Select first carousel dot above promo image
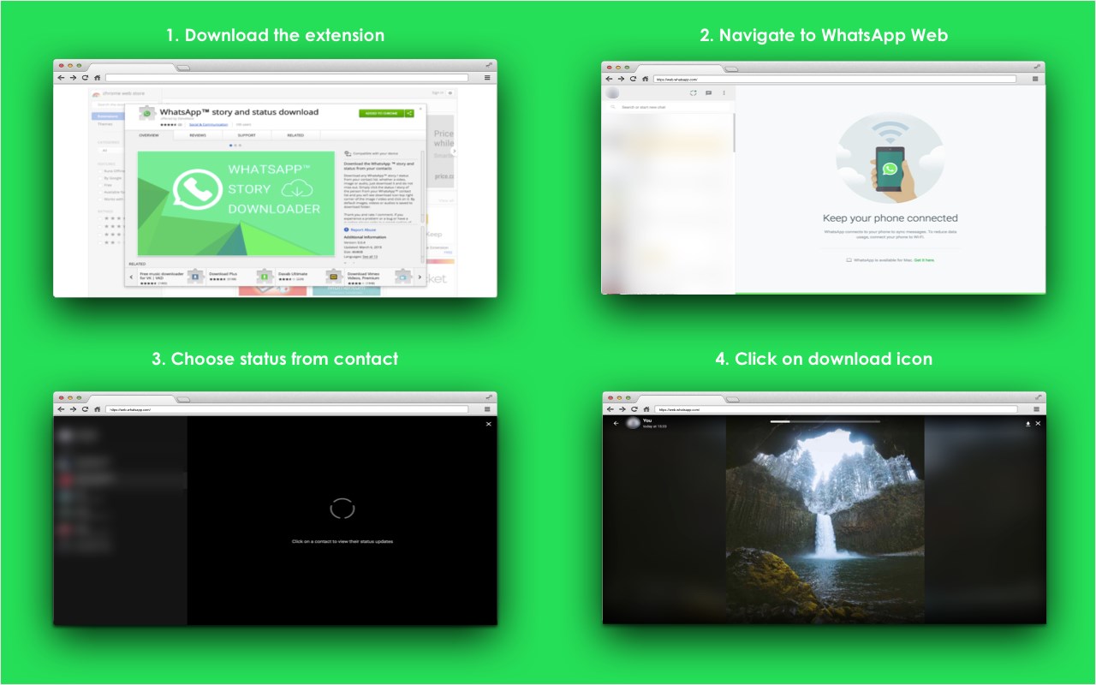Viewport: 1096px width, 685px height. pyautogui.click(x=230, y=146)
